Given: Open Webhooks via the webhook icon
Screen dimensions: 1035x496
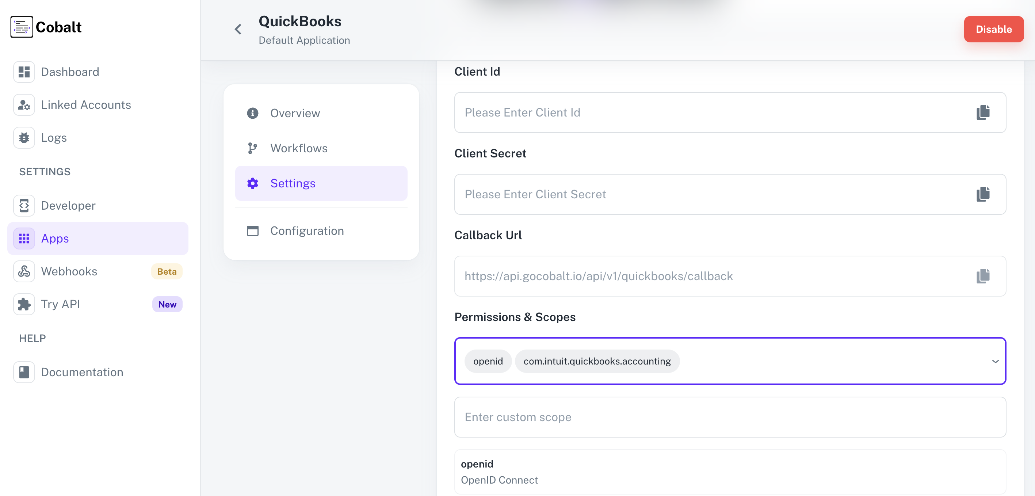Looking at the screenshot, I should pos(24,271).
